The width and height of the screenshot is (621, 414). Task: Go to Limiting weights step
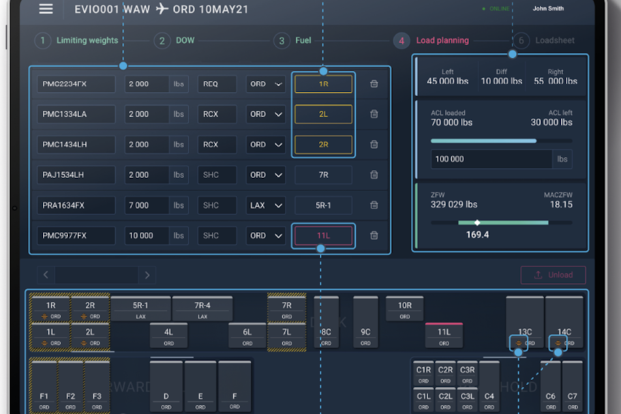click(x=76, y=41)
